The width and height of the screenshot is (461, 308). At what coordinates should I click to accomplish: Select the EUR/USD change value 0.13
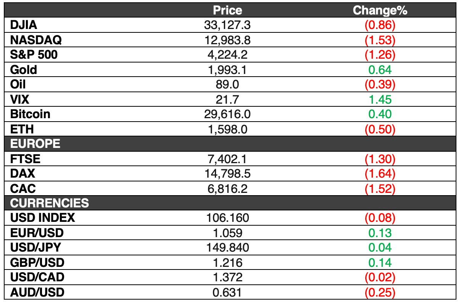pos(380,233)
